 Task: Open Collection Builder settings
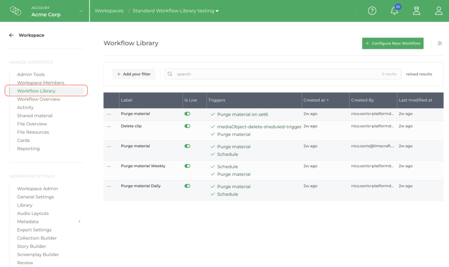point(37,238)
